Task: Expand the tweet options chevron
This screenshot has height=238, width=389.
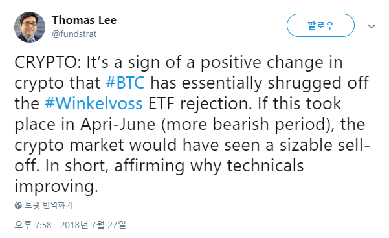Action: pyautogui.click(x=372, y=26)
